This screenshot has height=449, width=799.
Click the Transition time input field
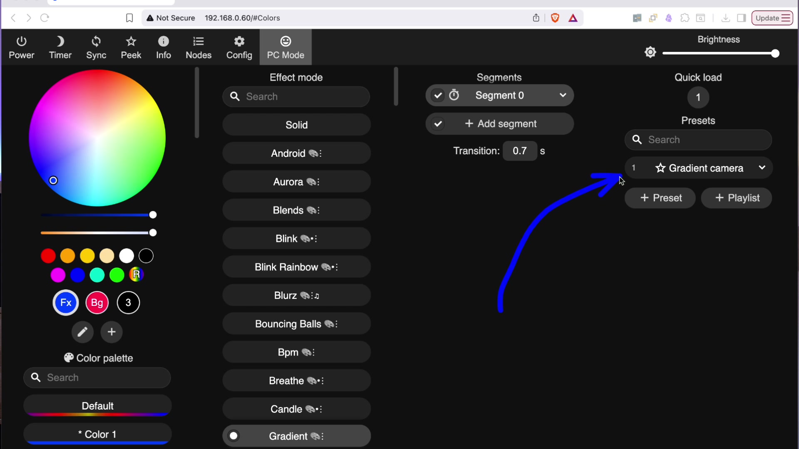(x=520, y=151)
